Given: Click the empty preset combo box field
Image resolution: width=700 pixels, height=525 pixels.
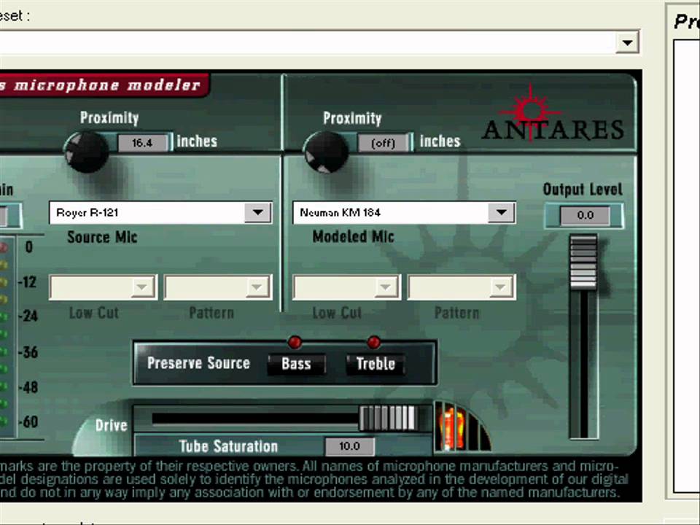Looking at the screenshot, I should coord(307,42).
